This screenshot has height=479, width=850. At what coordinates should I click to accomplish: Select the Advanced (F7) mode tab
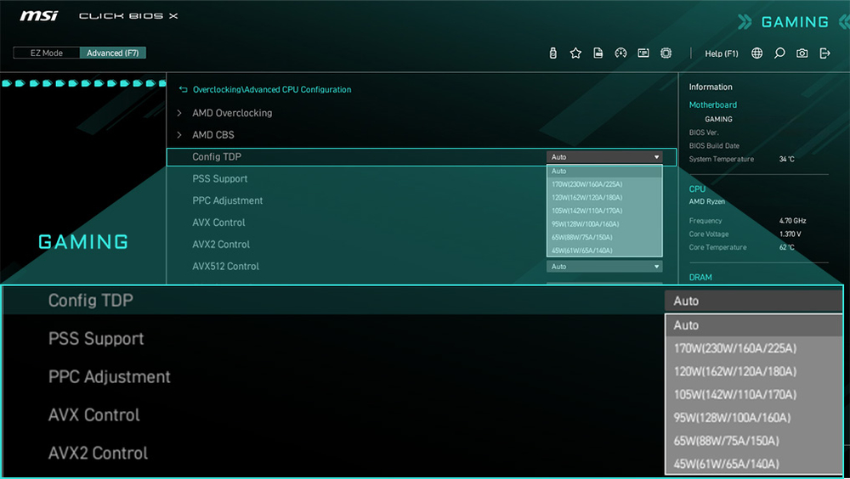113,53
